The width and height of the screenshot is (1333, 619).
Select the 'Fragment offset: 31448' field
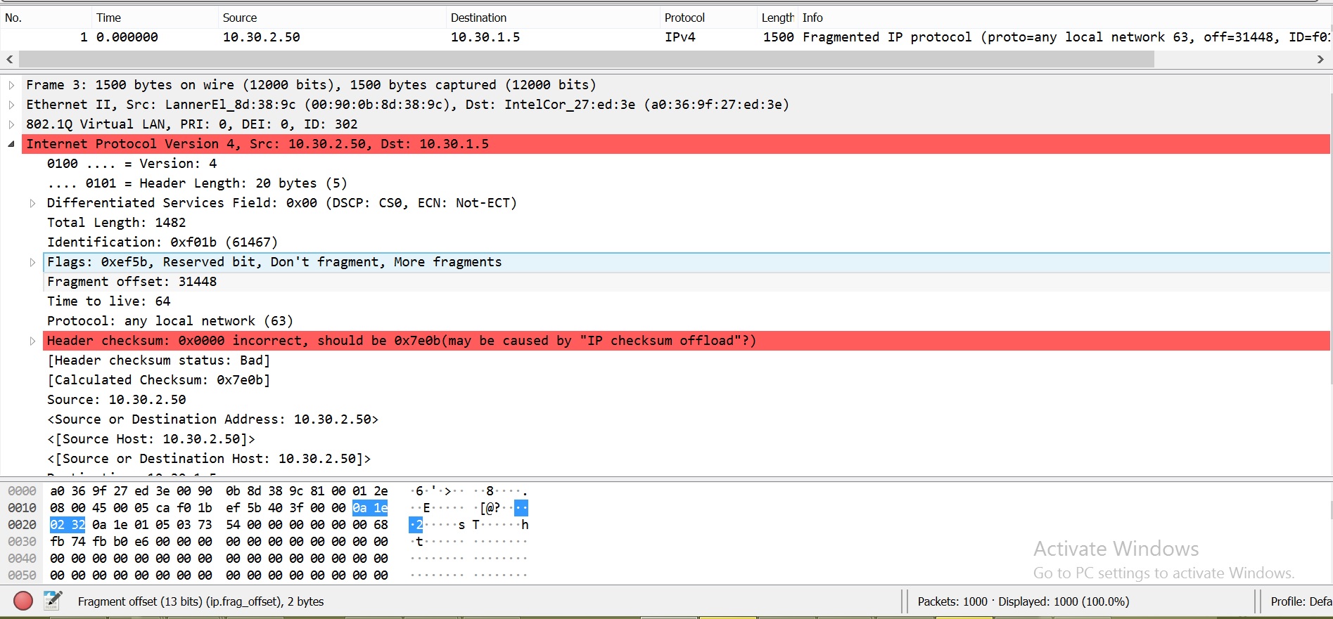(132, 282)
